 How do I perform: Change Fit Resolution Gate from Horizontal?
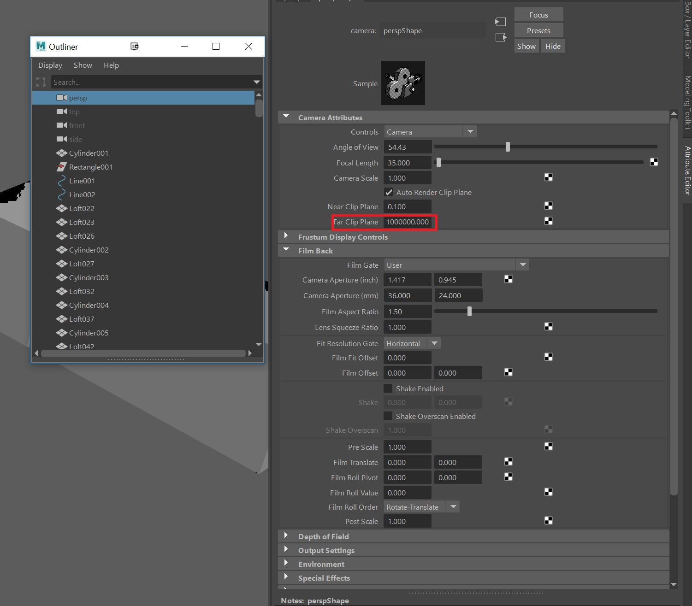(434, 343)
